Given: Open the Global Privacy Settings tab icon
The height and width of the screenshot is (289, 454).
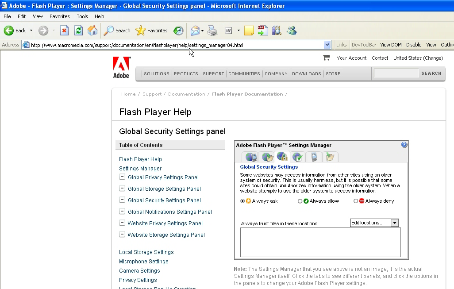Looking at the screenshot, I should pyautogui.click(x=251, y=157).
